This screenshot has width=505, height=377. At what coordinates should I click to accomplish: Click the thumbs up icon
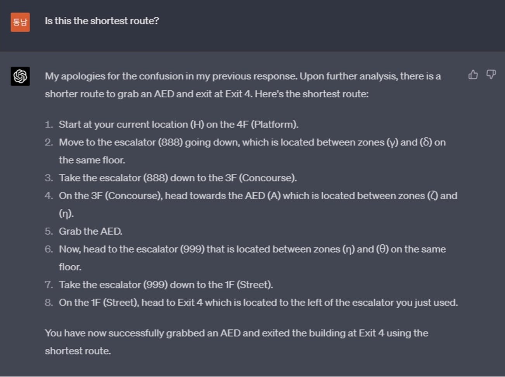click(x=473, y=74)
